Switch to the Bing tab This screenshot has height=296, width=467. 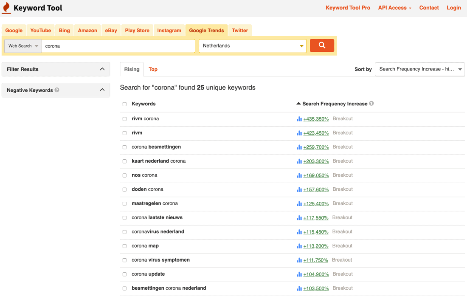click(65, 31)
